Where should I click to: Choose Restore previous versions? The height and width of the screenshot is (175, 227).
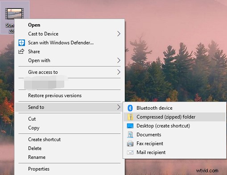[x=70, y=95]
